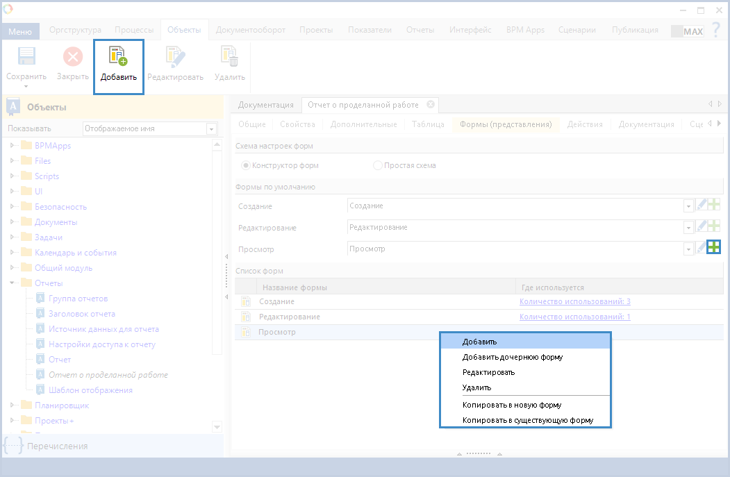Click the curly braces Перечисления icon

click(x=13, y=446)
